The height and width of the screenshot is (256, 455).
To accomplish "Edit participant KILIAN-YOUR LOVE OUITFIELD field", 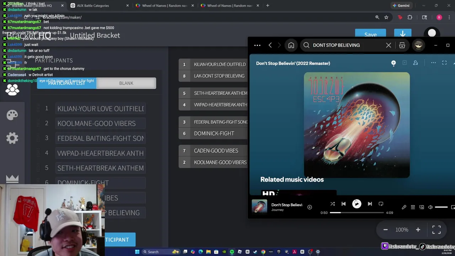I will pos(101,109).
